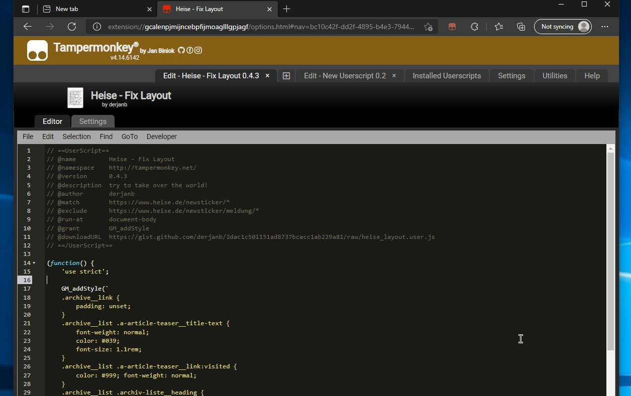Open browser Settings and more menu
Viewport: 631px width, 396px height.
[605, 27]
